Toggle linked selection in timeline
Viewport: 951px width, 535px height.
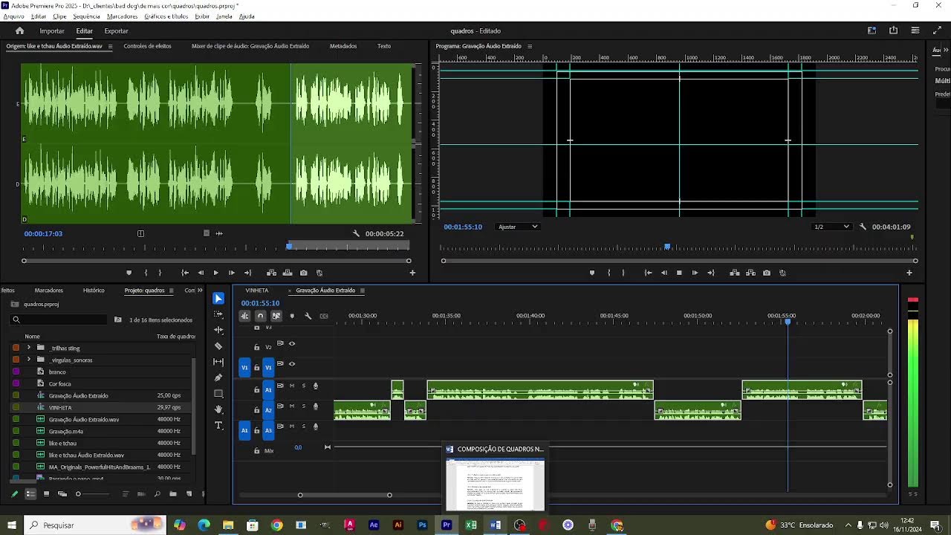coord(276,316)
